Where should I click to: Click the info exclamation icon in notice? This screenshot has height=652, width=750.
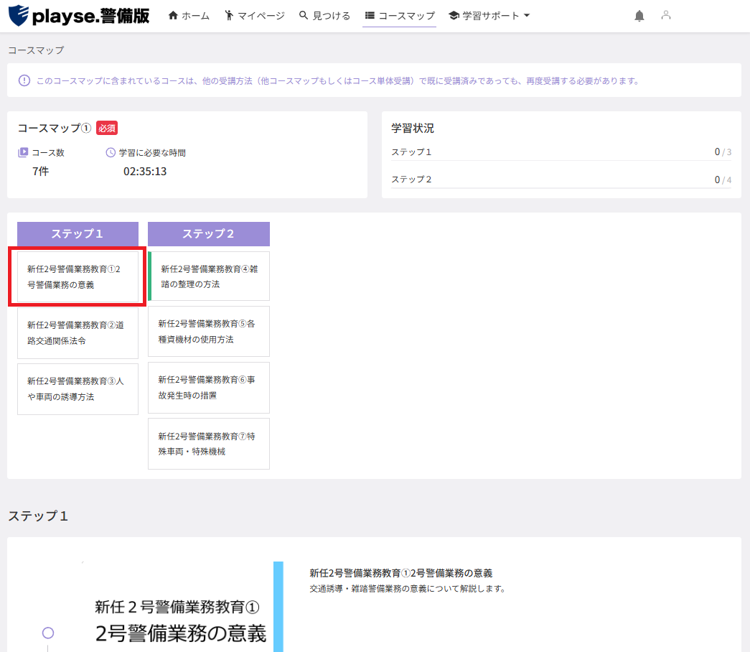click(x=24, y=80)
